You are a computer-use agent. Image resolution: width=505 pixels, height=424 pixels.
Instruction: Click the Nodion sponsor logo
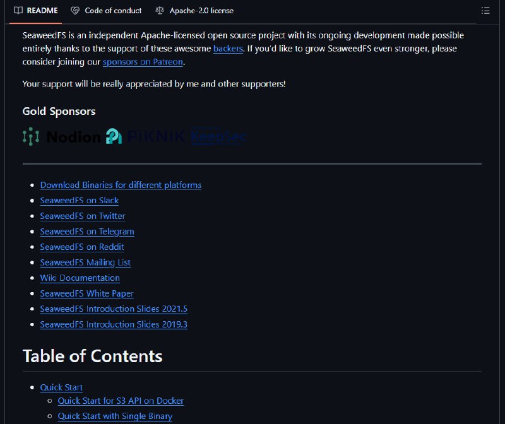coord(61,136)
